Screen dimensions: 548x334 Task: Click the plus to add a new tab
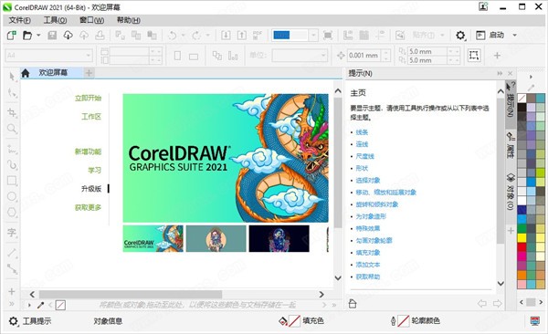point(90,73)
